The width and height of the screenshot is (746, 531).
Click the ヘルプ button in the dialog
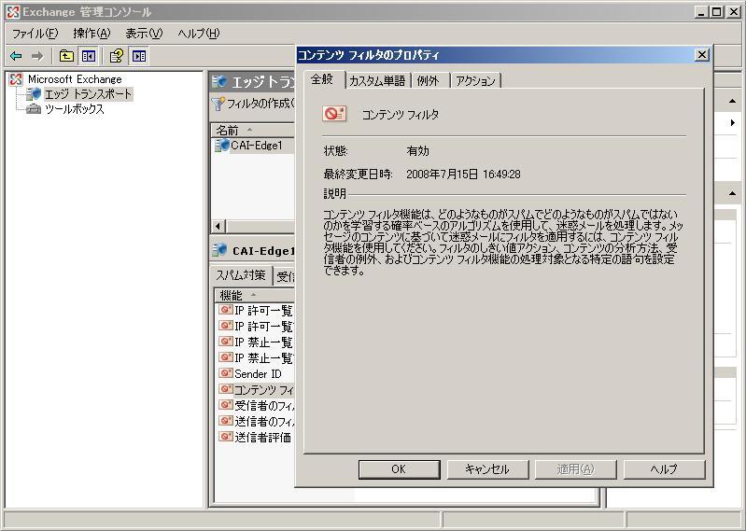tap(664, 469)
